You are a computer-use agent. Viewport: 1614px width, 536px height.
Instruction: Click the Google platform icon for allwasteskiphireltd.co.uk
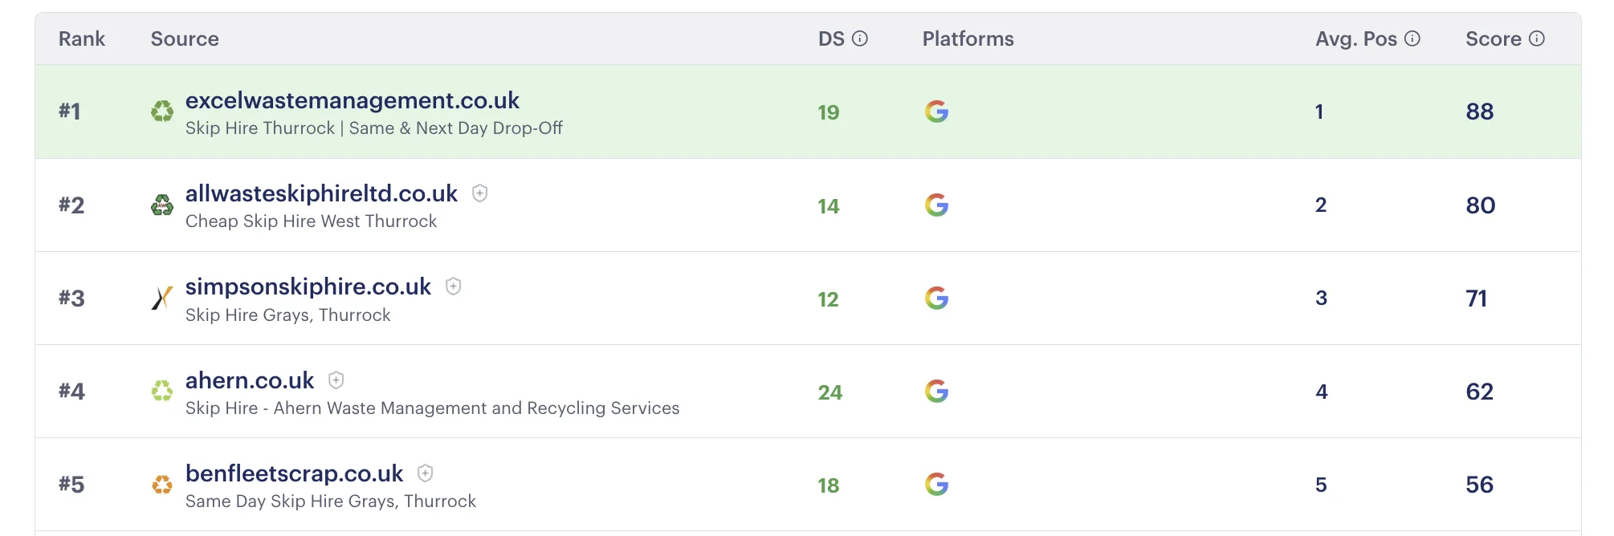[x=937, y=205]
